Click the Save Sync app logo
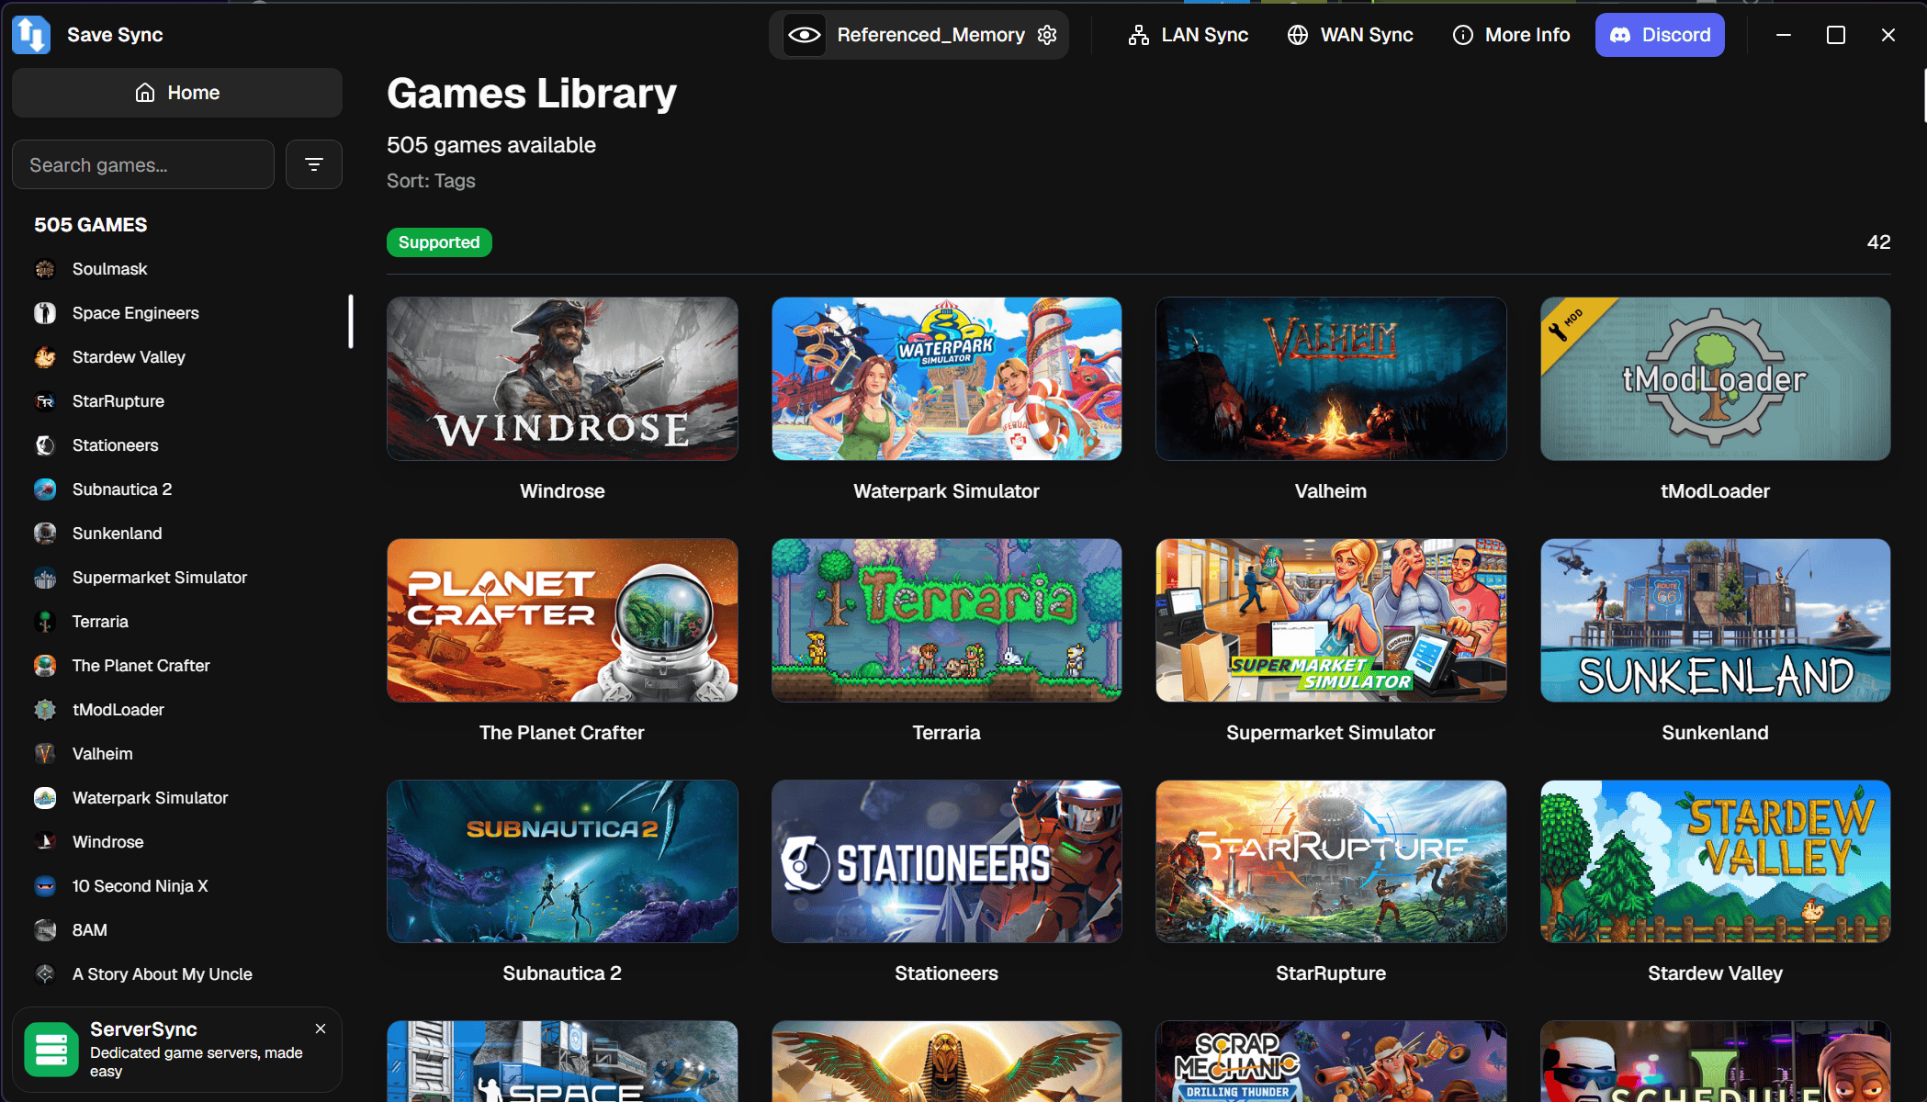1927x1102 pixels. 31,35
